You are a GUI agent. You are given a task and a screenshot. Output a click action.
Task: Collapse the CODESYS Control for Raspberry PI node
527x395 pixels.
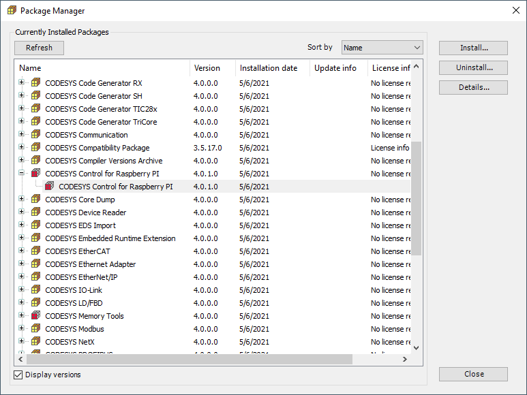[x=22, y=174]
